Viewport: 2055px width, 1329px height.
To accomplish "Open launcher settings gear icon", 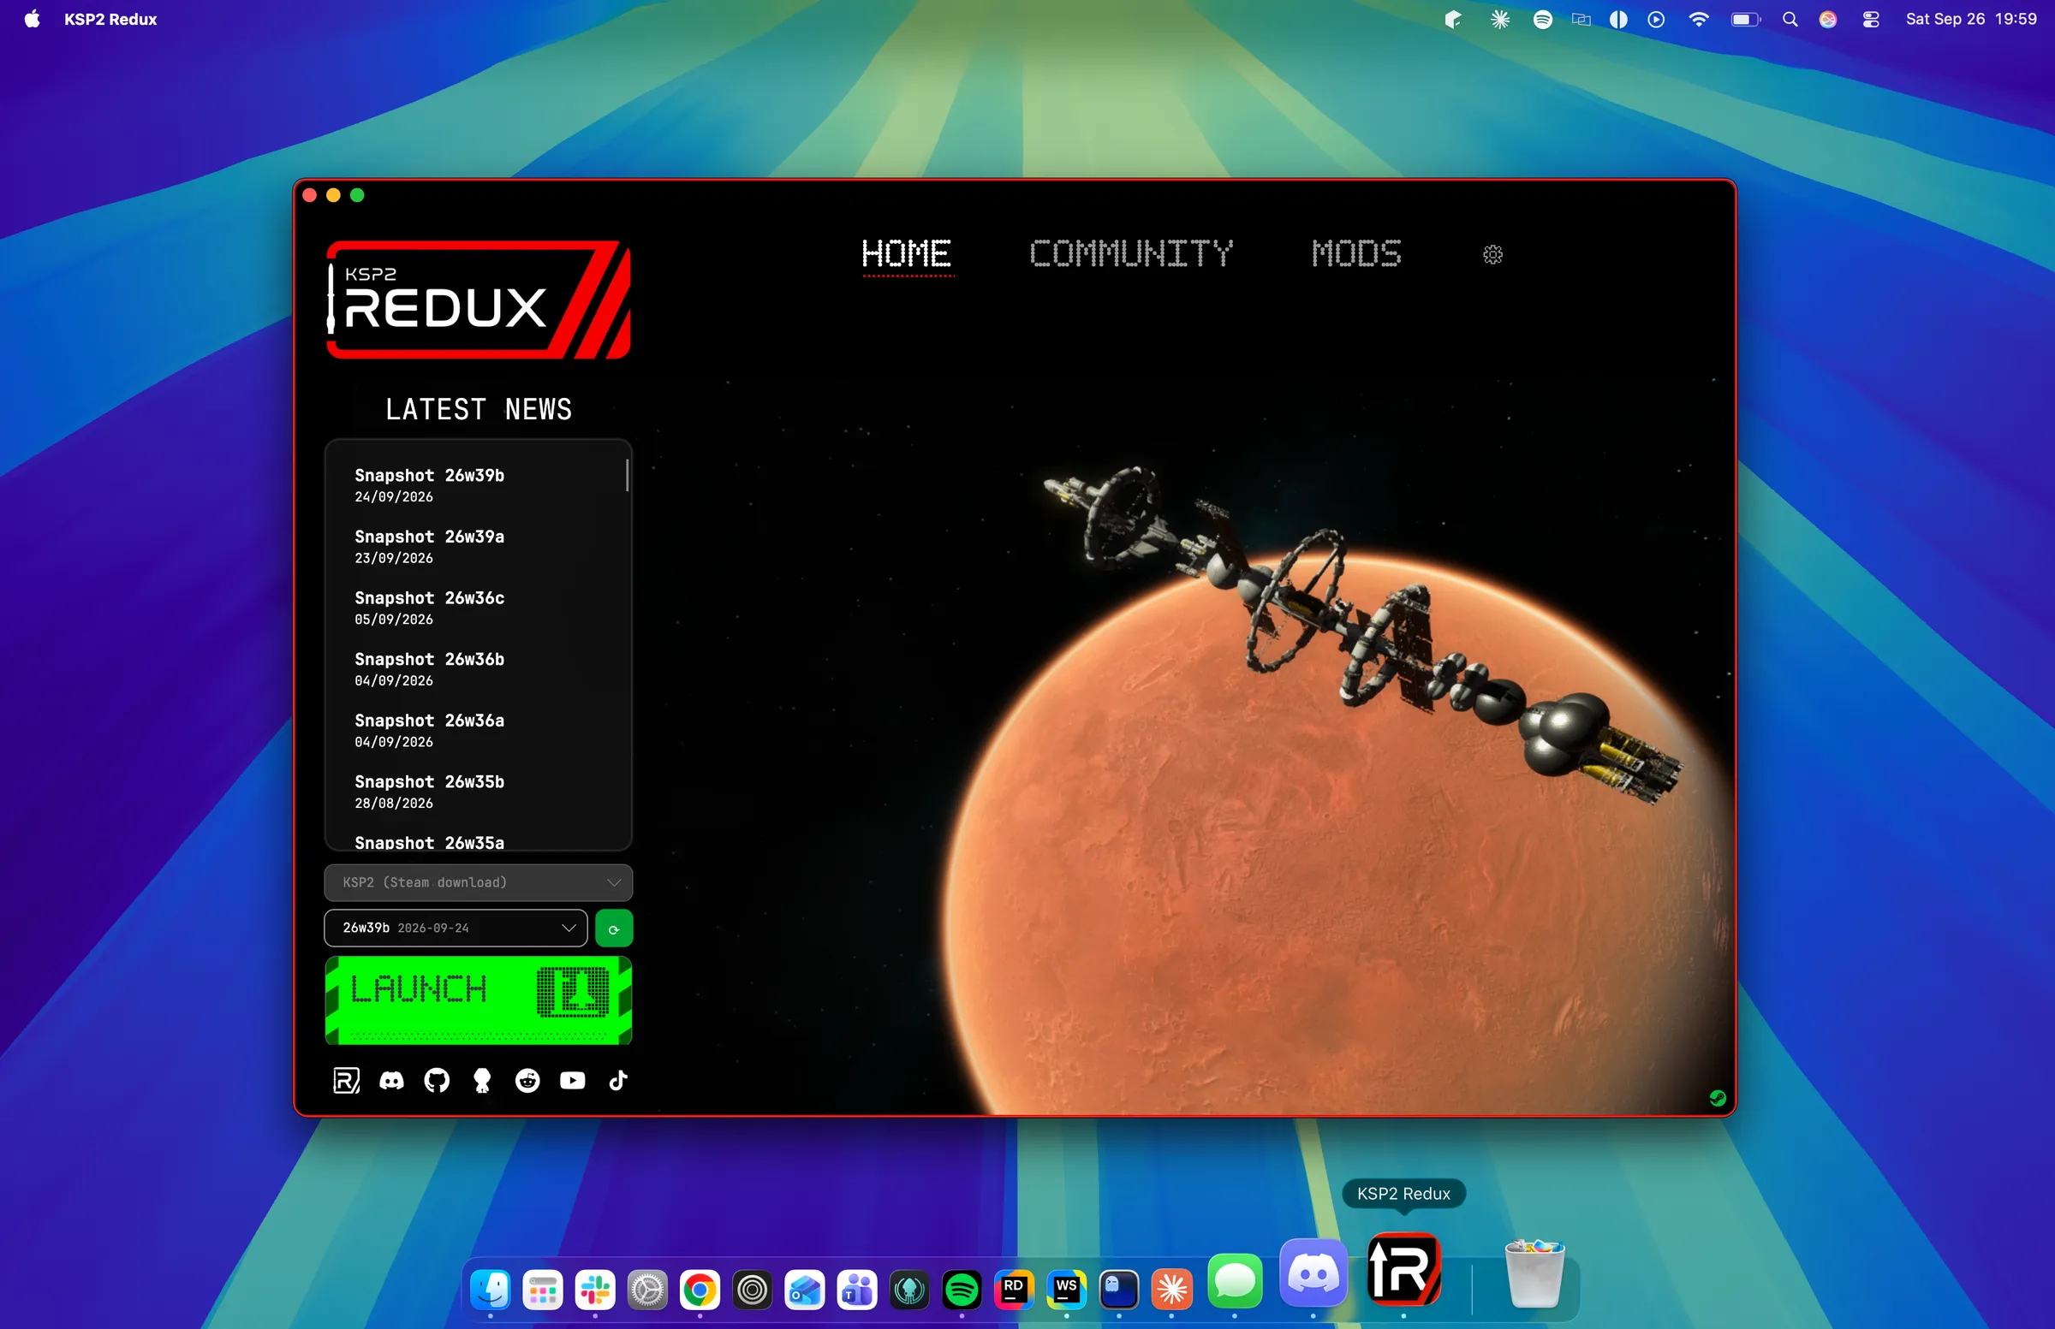I will pyautogui.click(x=1493, y=254).
